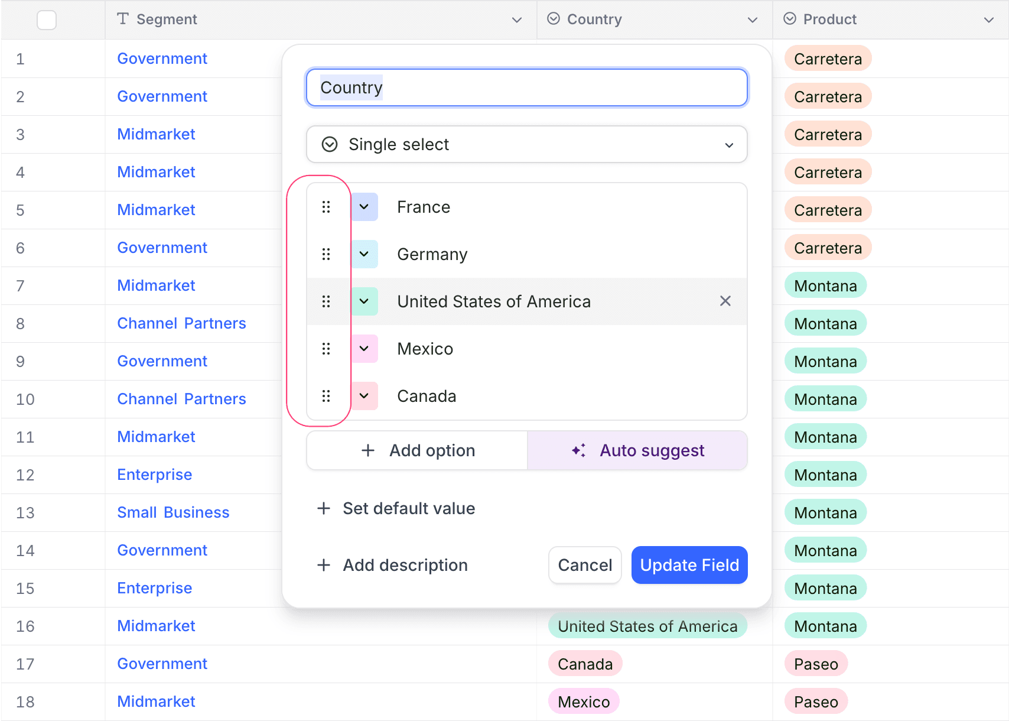This screenshot has height=721, width=1009.
Task: Click the Country field name input
Action: (526, 87)
